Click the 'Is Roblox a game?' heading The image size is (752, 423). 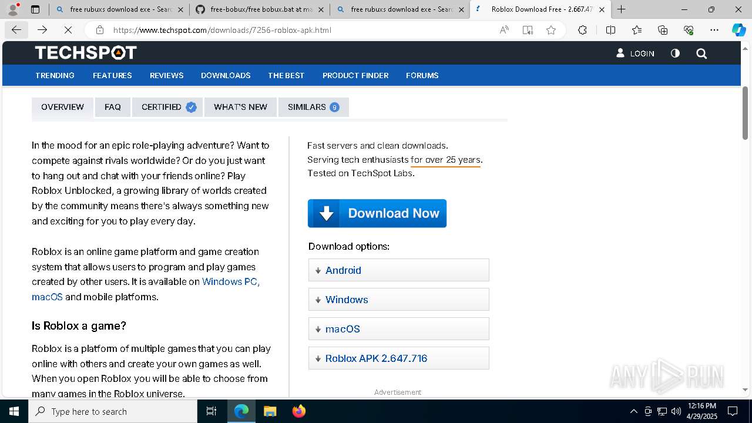click(79, 325)
